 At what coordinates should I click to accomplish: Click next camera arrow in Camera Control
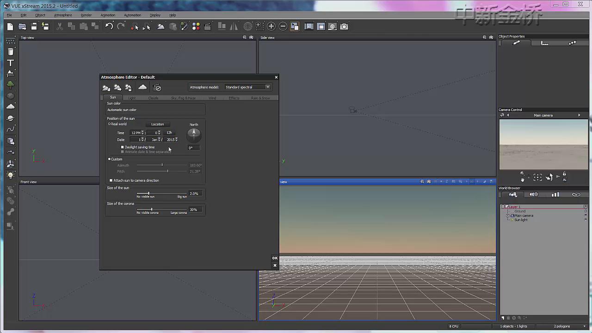579,115
